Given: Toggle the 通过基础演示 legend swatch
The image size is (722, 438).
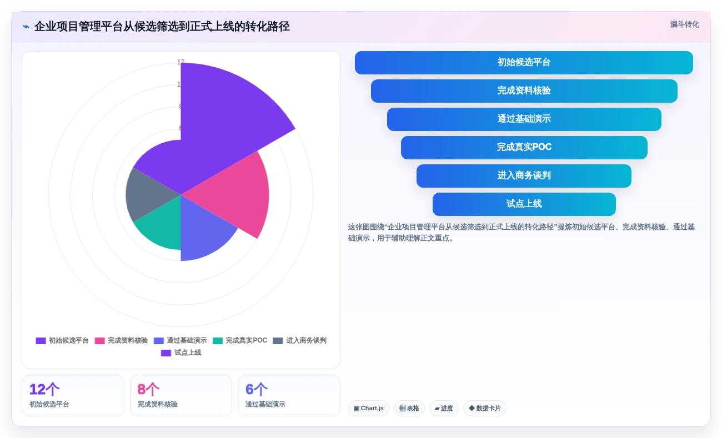Looking at the screenshot, I should click(159, 341).
